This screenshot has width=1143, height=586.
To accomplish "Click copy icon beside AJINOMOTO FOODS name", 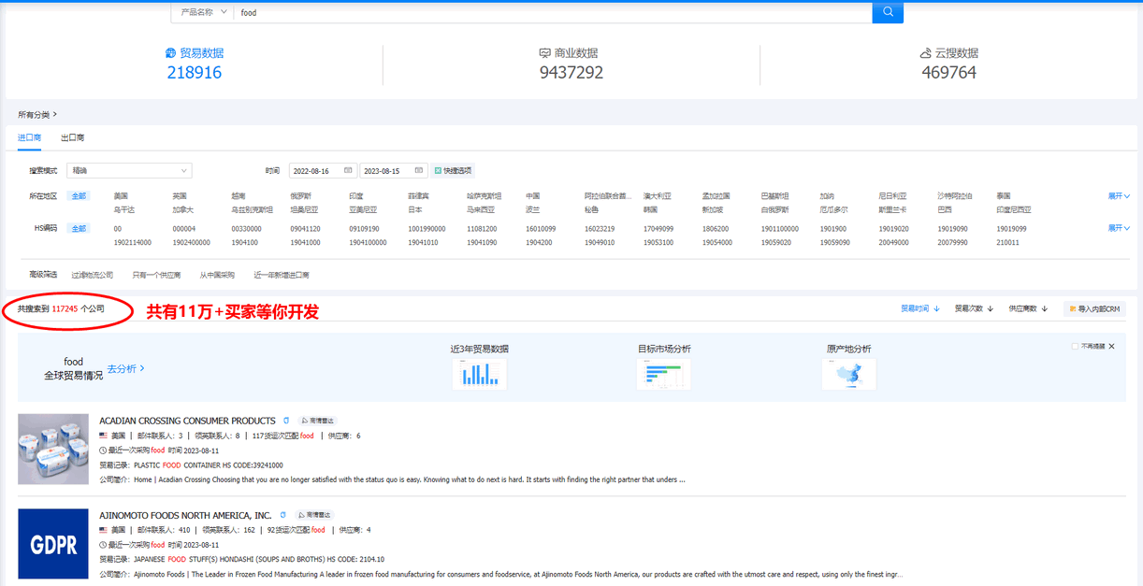I will [282, 515].
